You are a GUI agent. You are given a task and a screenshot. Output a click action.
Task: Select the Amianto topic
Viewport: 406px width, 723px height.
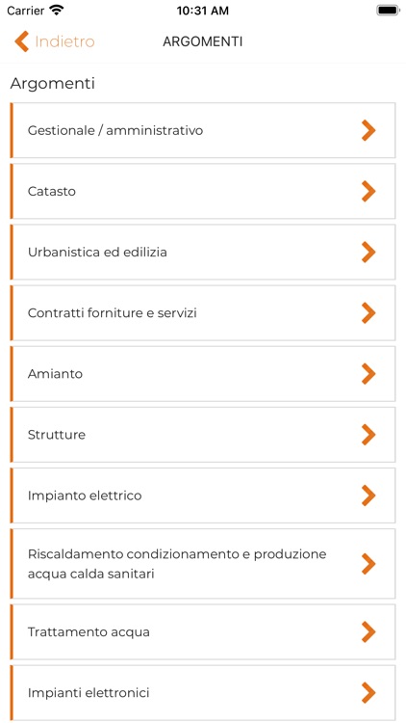(203, 374)
